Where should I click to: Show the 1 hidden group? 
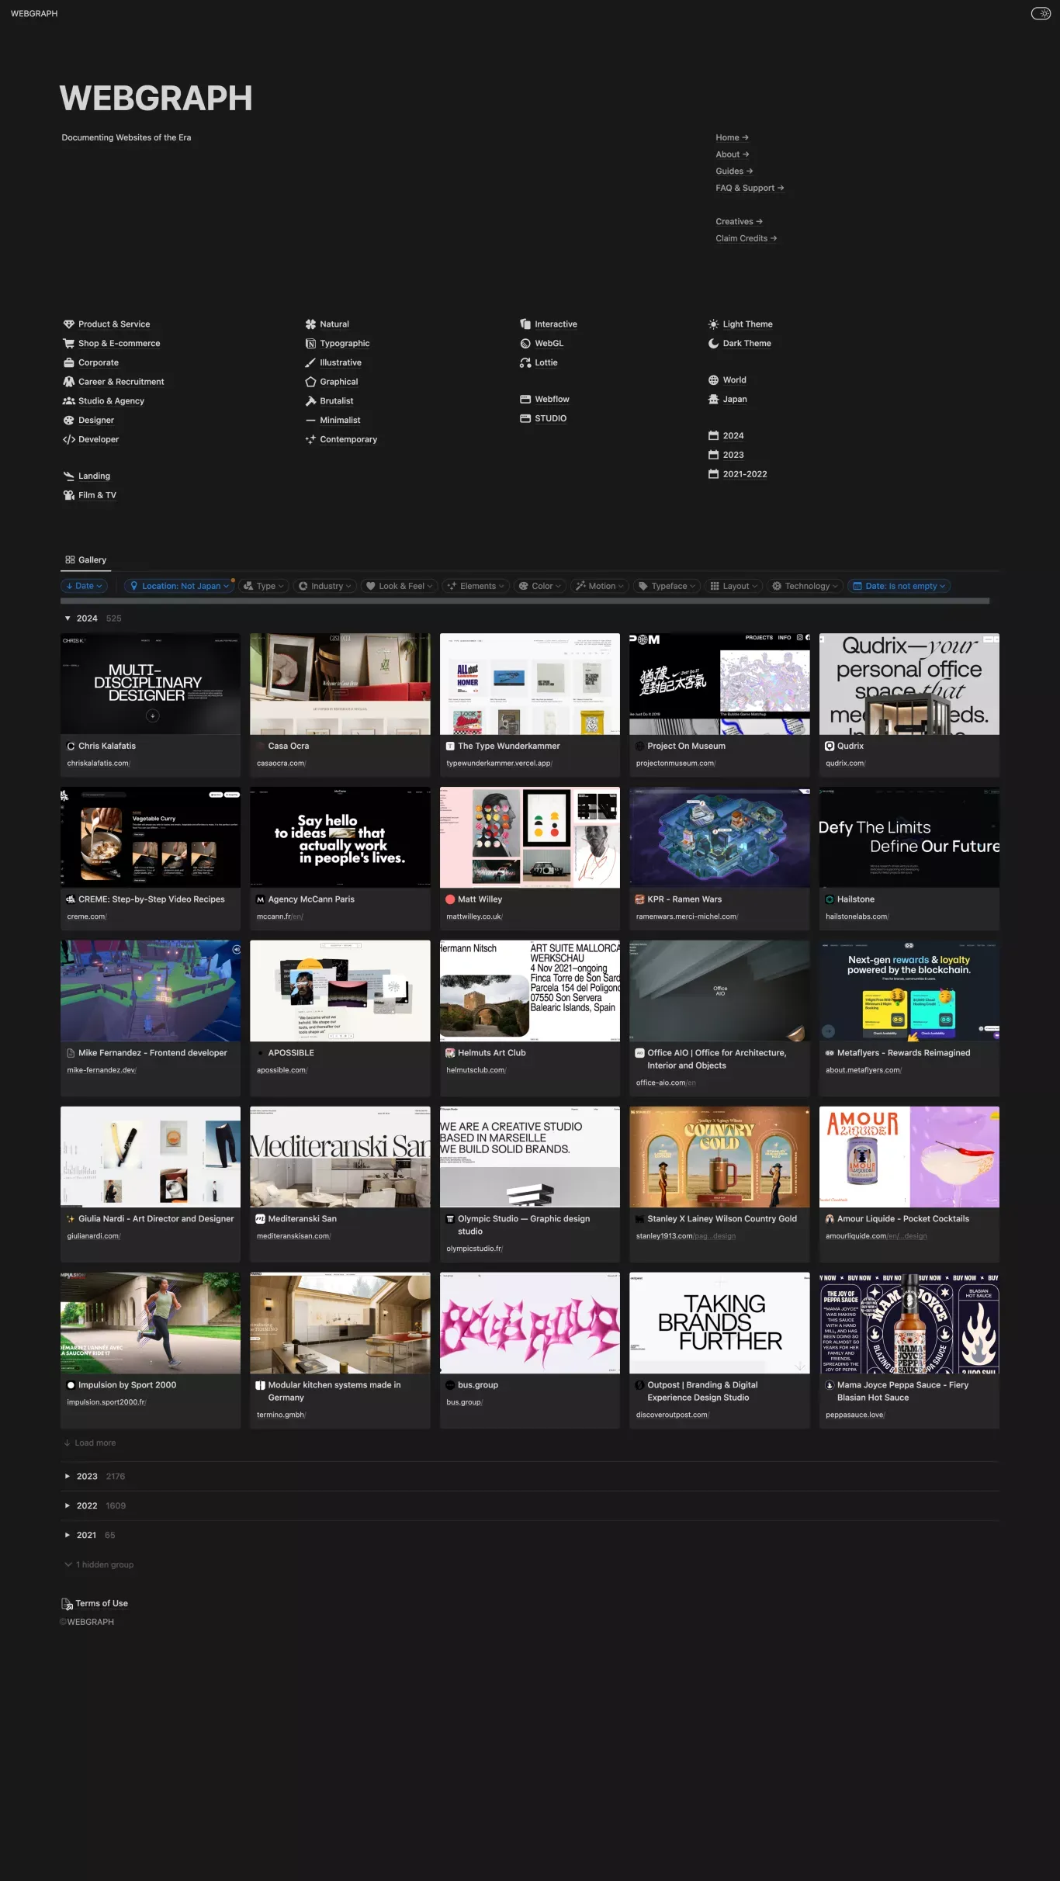(99, 1564)
